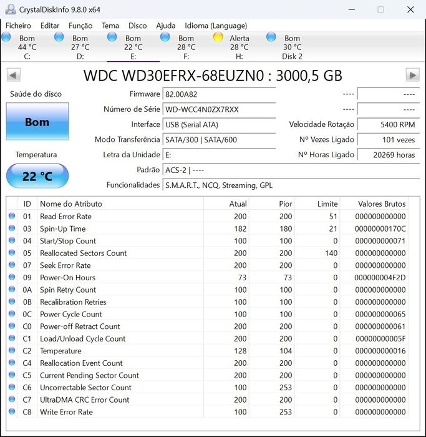Image resolution: width=426 pixels, height=437 pixels.
Task: Open the Função menu
Action: (x=80, y=26)
